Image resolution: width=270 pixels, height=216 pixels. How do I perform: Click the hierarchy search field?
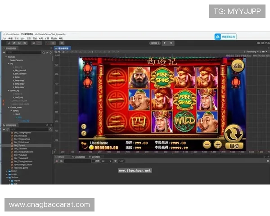pos(24,52)
